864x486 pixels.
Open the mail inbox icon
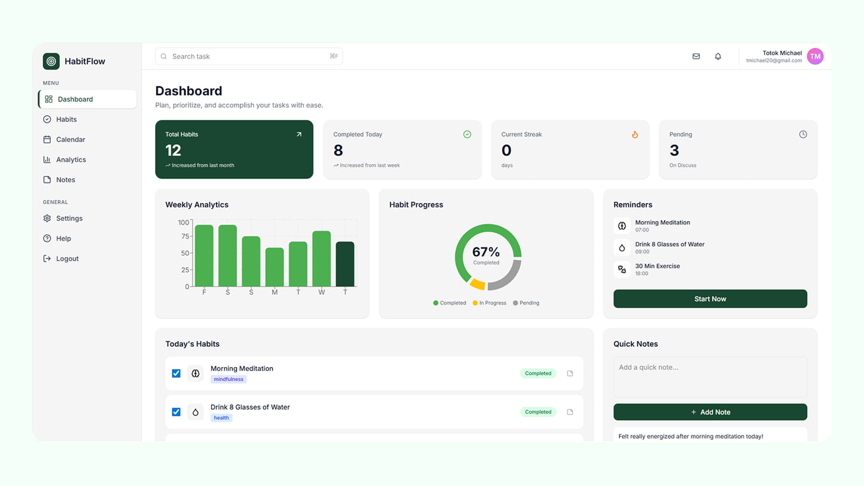(x=696, y=56)
